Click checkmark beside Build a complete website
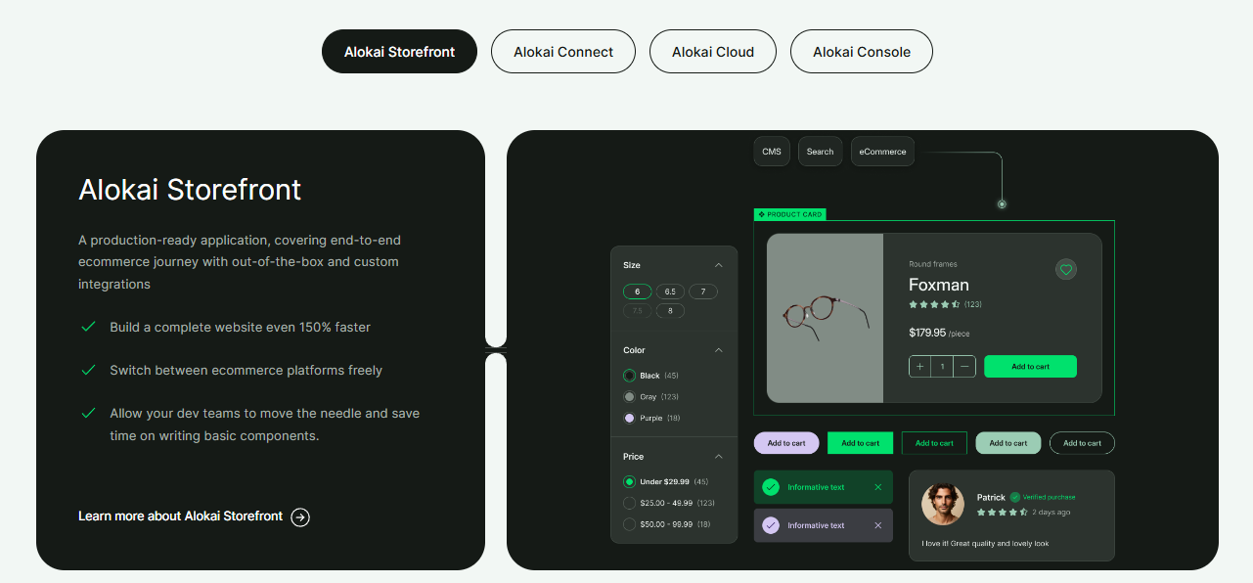This screenshot has width=1253, height=583. click(x=88, y=327)
